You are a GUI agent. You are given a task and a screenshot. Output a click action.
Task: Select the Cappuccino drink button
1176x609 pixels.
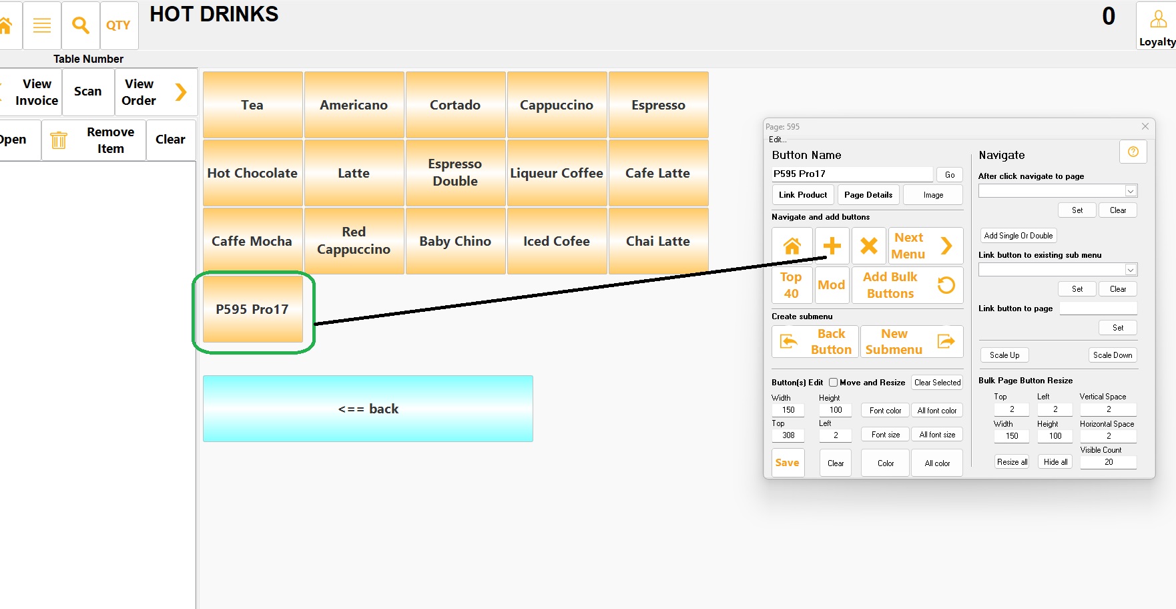coord(557,105)
